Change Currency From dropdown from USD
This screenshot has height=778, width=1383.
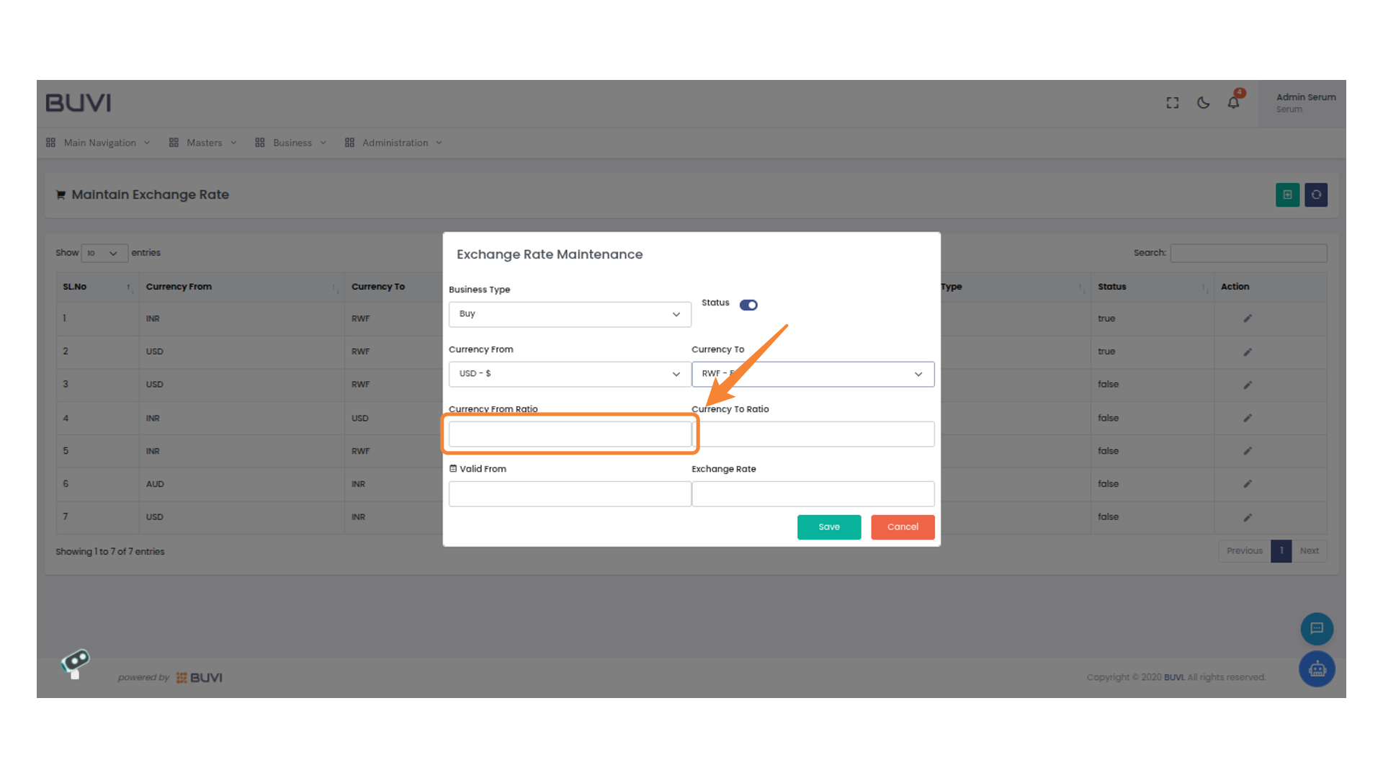569,374
